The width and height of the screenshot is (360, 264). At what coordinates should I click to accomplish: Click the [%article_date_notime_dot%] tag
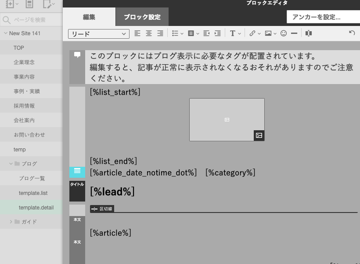[x=143, y=172]
